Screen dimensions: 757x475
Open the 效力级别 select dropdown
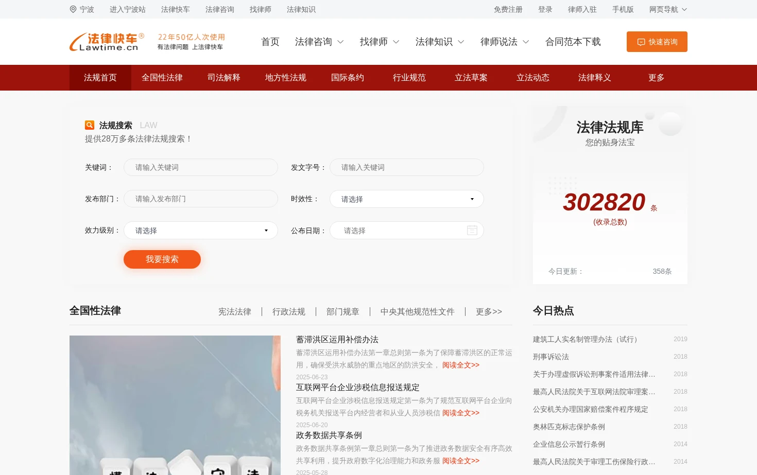[201, 230]
